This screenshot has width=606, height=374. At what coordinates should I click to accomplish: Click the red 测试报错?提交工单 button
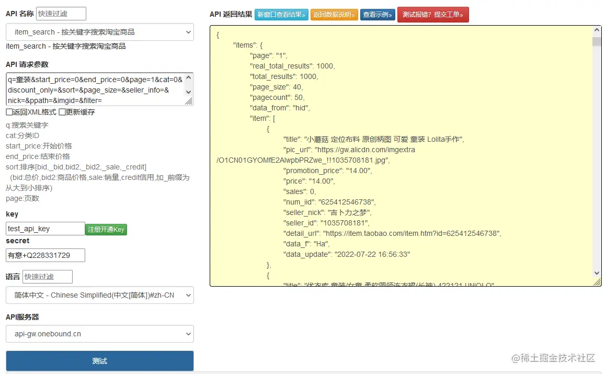pos(433,15)
